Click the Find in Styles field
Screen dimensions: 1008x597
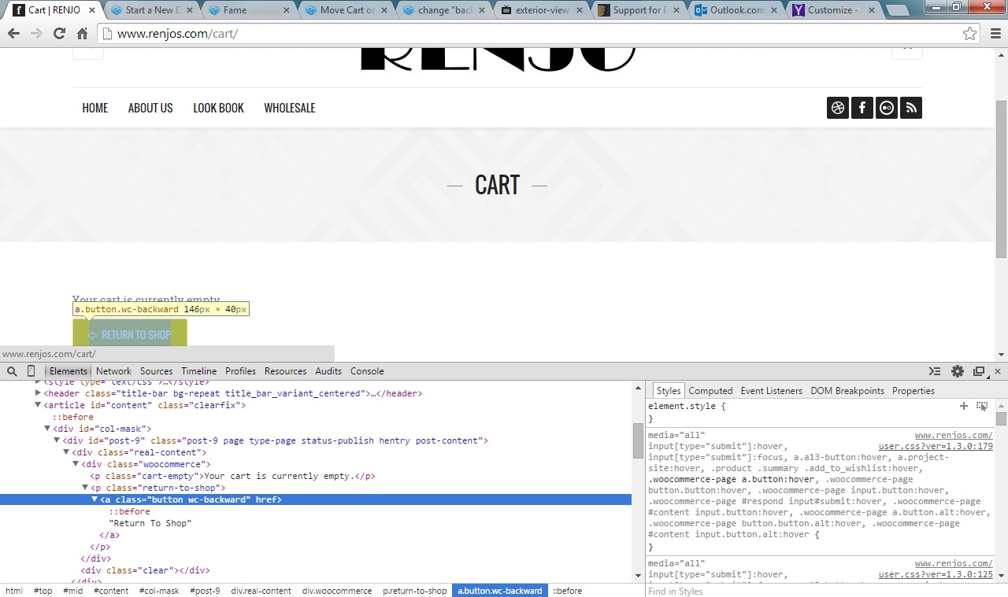coord(819,591)
